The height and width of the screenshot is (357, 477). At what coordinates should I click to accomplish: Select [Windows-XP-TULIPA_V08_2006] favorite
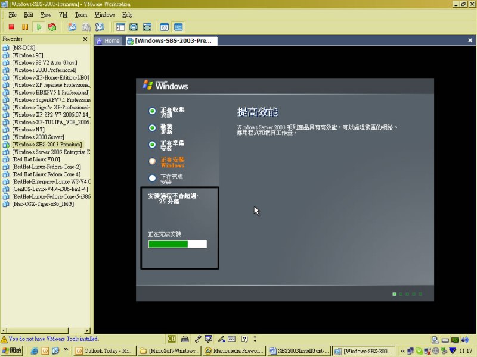[x=51, y=122]
